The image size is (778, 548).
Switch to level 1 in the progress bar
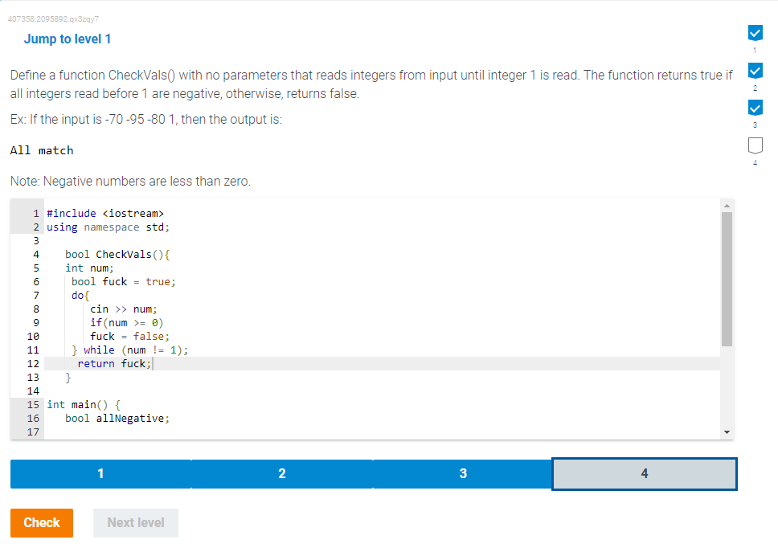[x=100, y=473]
